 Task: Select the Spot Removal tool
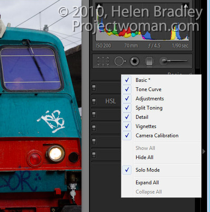click(120, 61)
